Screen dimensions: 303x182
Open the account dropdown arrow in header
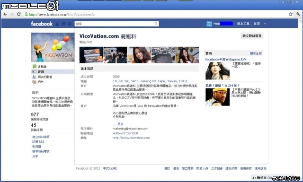[265, 24]
